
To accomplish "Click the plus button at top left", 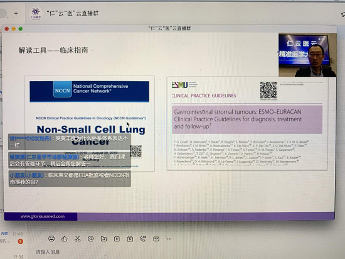I will [16, 13].
